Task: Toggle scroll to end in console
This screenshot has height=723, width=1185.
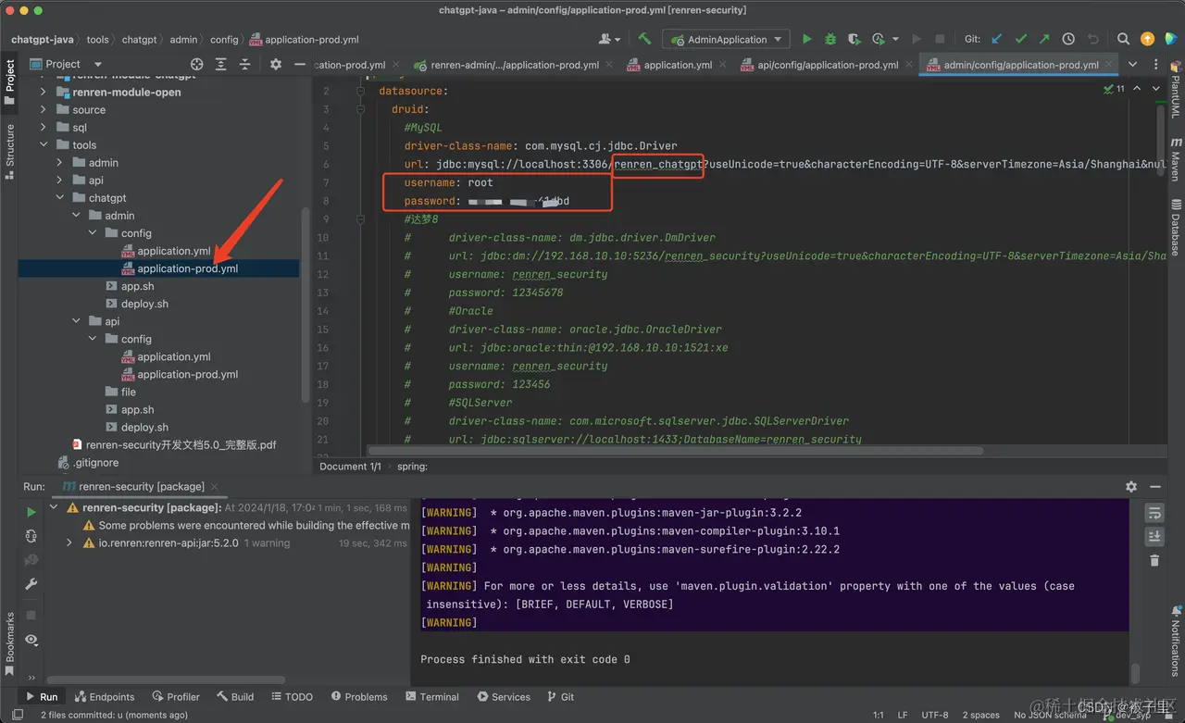Action: (x=1154, y=536)
